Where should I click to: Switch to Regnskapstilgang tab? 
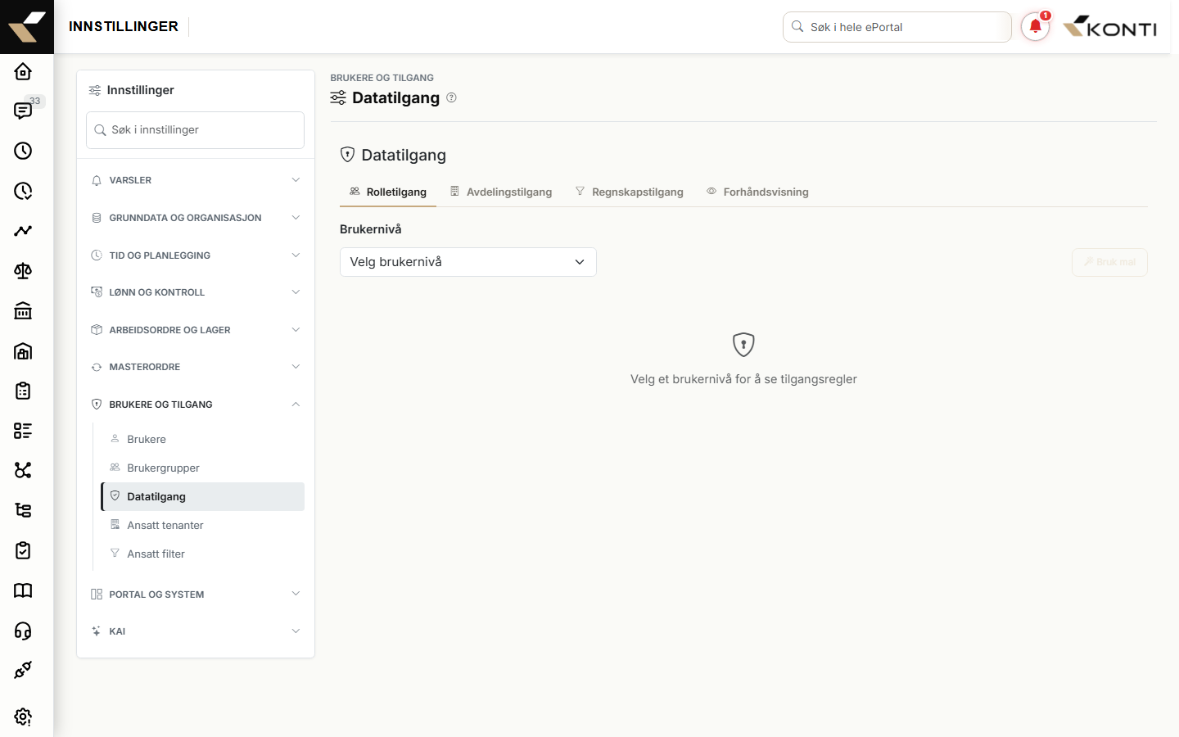tap(629, 192)
